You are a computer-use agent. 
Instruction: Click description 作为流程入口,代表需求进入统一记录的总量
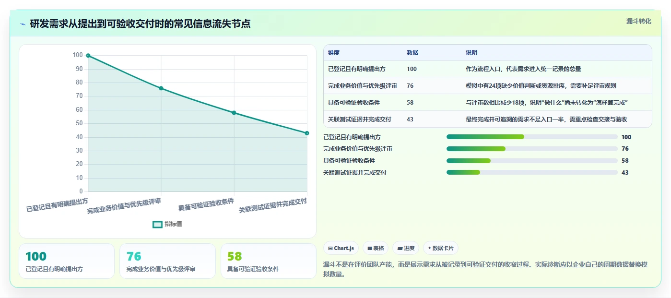(524, 69)
